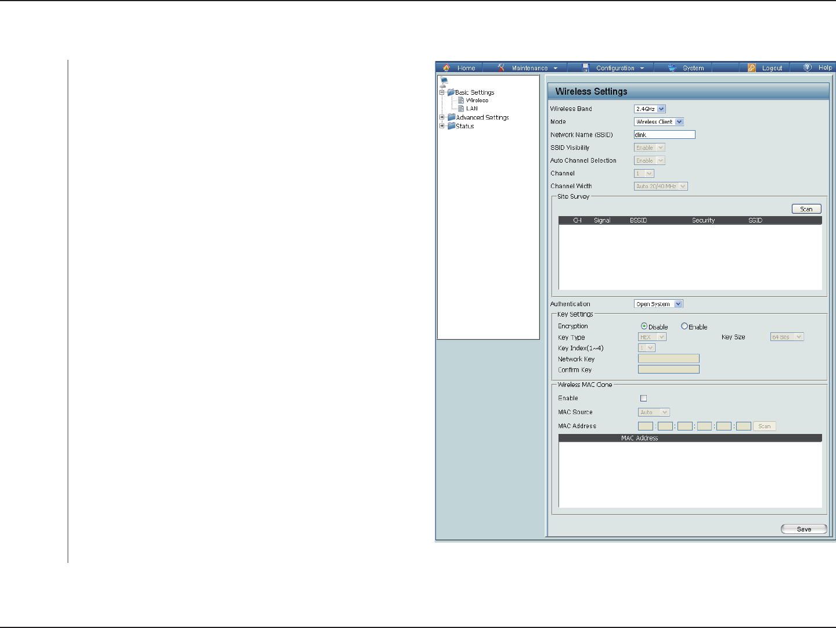Check the Wireless MAC Clone Enable checkbox

(643, 398)
